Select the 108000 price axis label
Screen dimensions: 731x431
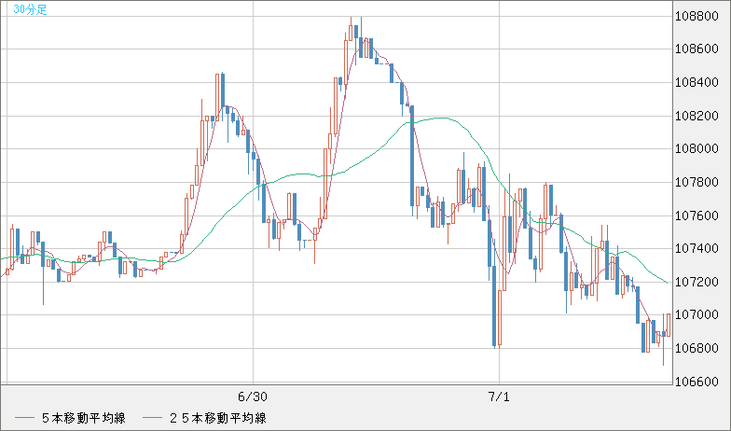(697, 149)
